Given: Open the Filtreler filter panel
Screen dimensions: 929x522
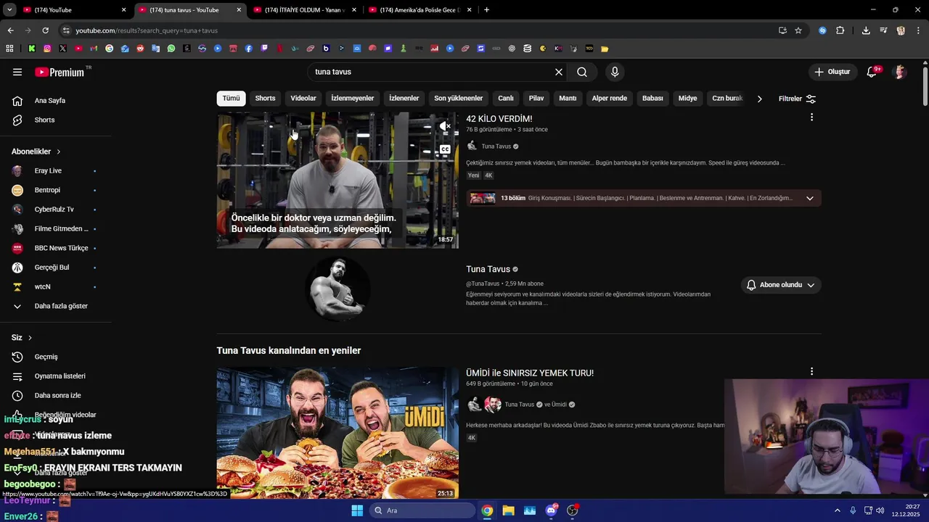Looking at the screenshot, I should click(x=797, y=99).
